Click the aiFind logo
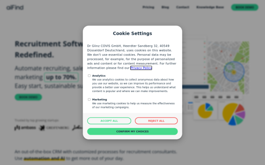265x165 pixels. (x=15, y=7)
